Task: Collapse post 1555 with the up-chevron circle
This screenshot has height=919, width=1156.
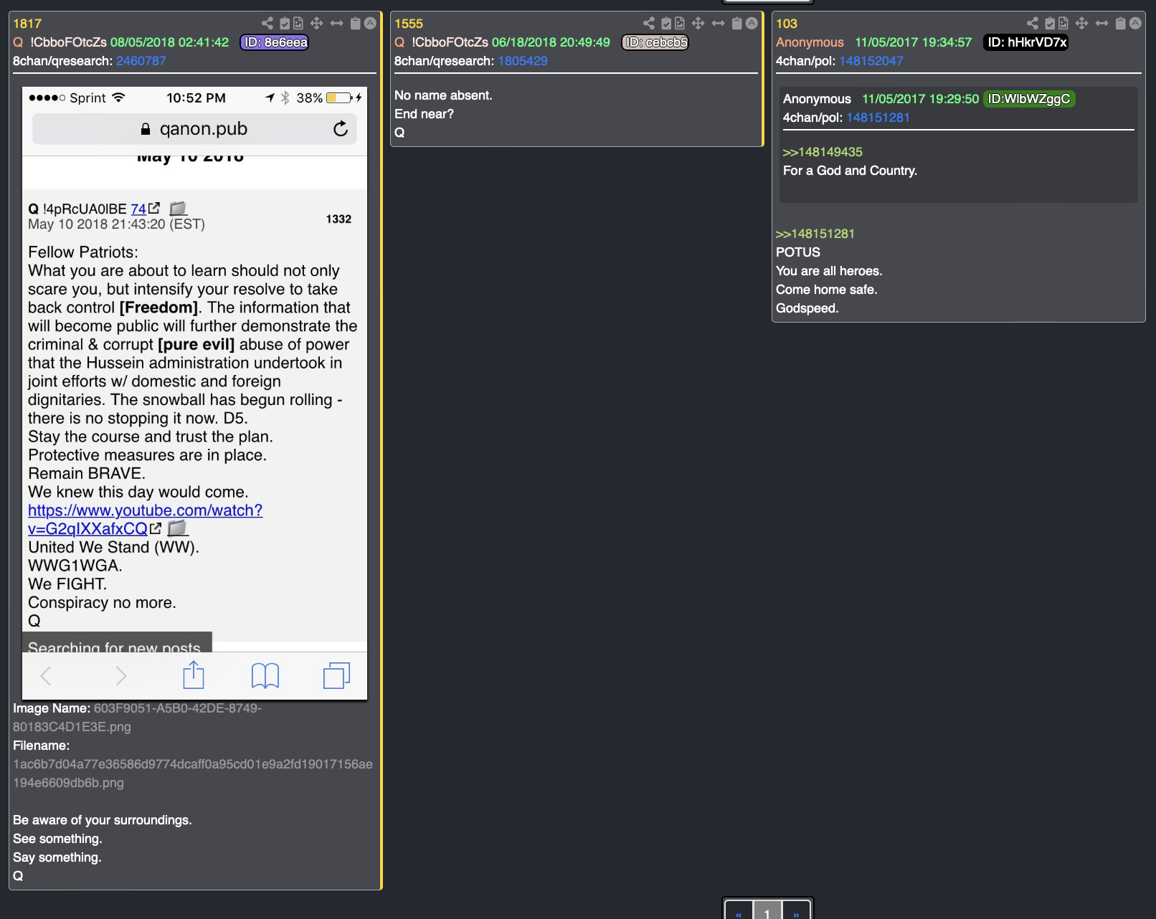Action: point(752,23)
